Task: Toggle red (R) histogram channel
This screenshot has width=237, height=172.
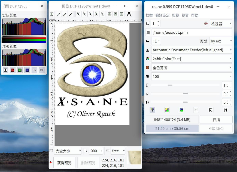Action: point(13,70)
